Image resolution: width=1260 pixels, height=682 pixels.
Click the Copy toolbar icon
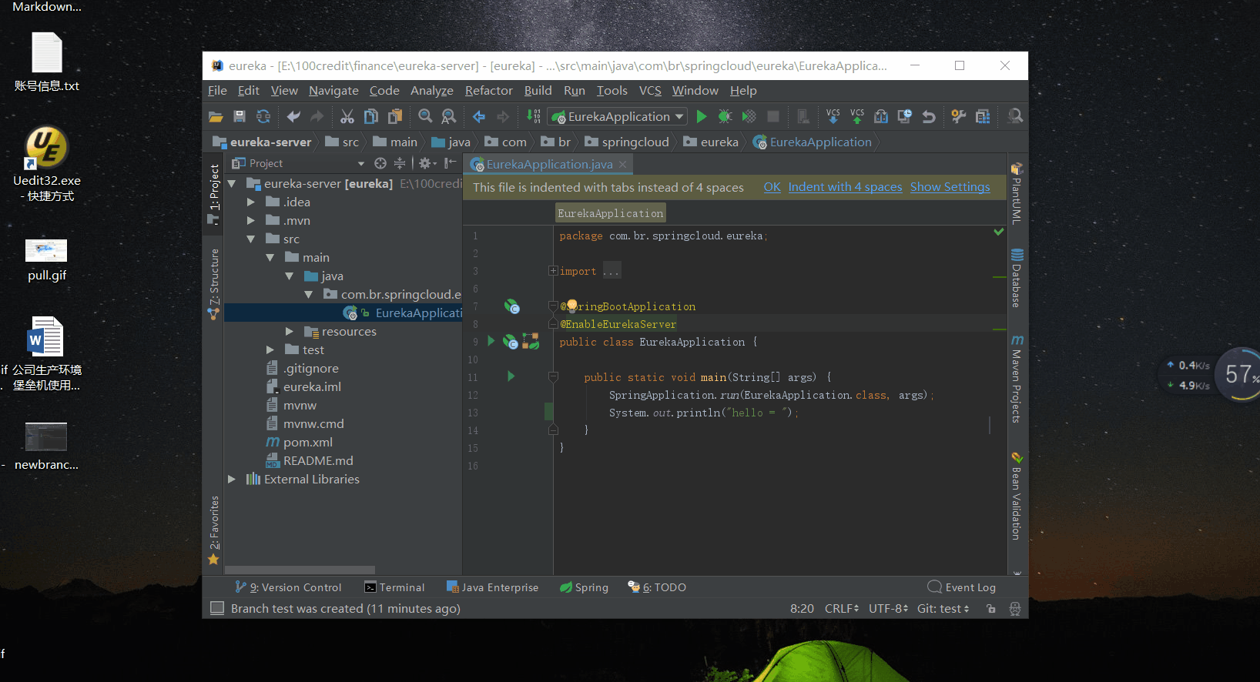pos(371,116)
